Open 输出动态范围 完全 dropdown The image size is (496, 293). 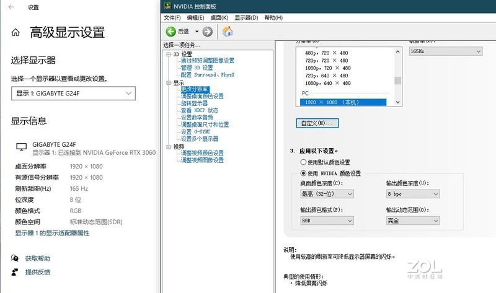pyautogui.click(x=413, y=221)
